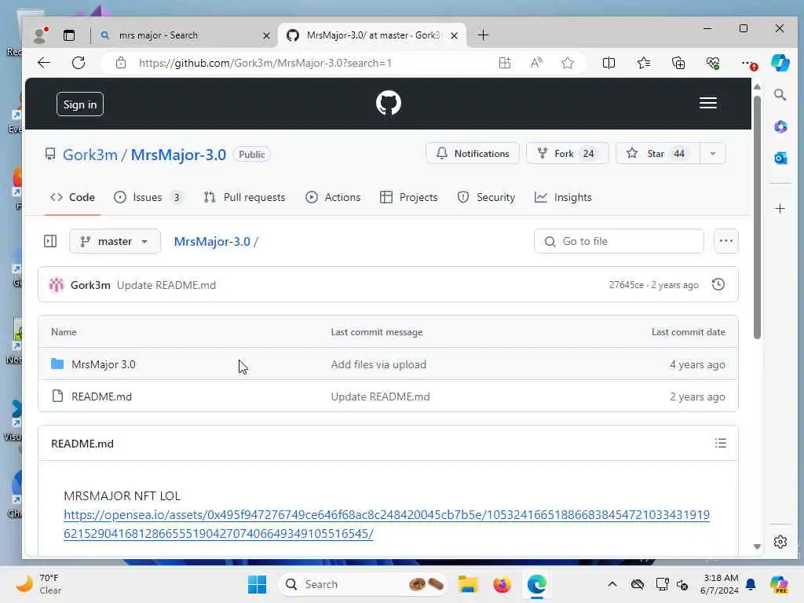Add a sidebar app with plus icon
Image resolution: width=804 pixels, height=603 pixels.
pos(780,208)
